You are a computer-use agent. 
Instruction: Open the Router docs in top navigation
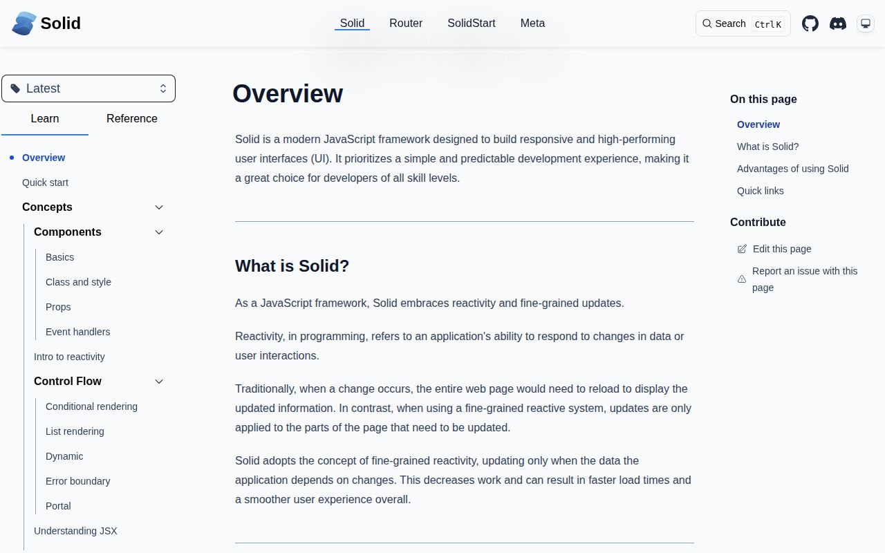pyautogui.click(x=406, y=23)
